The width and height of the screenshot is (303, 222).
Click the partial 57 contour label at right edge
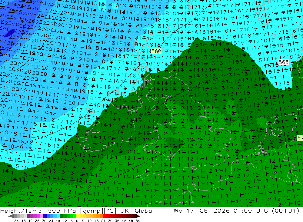[x=300, y=138]
